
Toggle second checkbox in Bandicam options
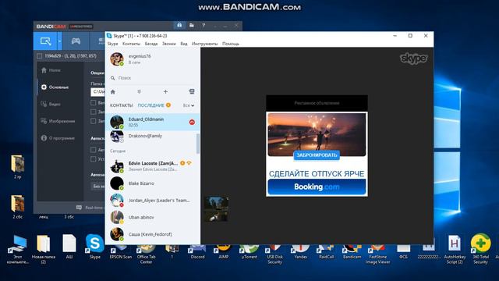point(94,112)
